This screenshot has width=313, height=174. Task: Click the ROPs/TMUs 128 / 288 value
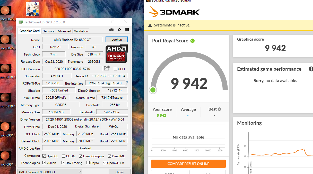[x=53, y=83]
